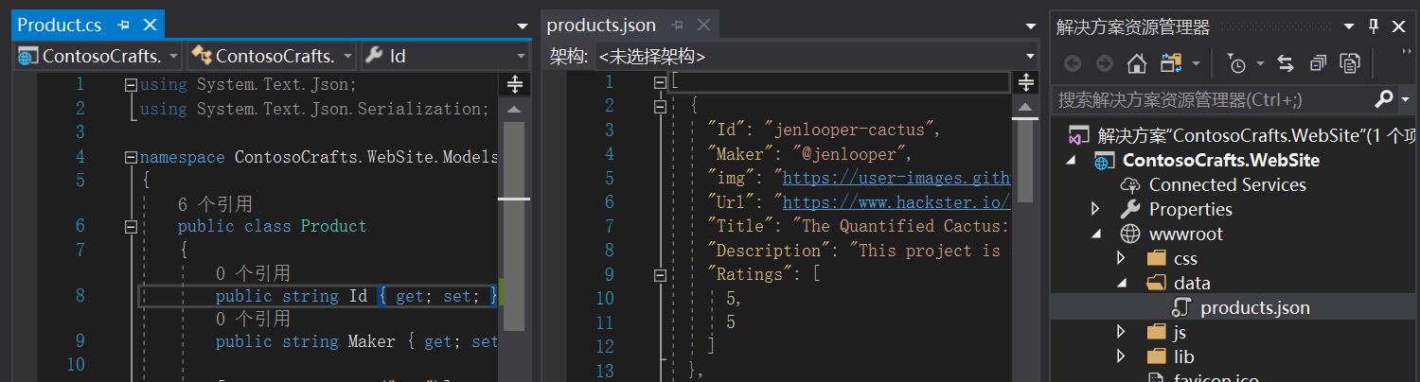Click the 0 references CodeLens above Id property

(x=253, y=273)
